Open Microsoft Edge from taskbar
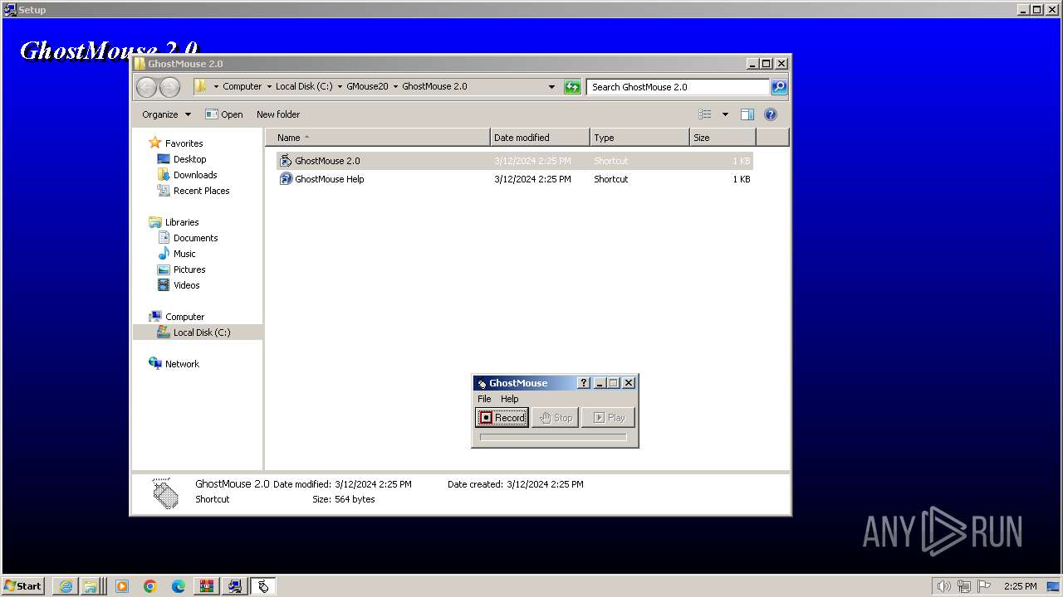Viewport: 1063px width, 597px height. 179,586
